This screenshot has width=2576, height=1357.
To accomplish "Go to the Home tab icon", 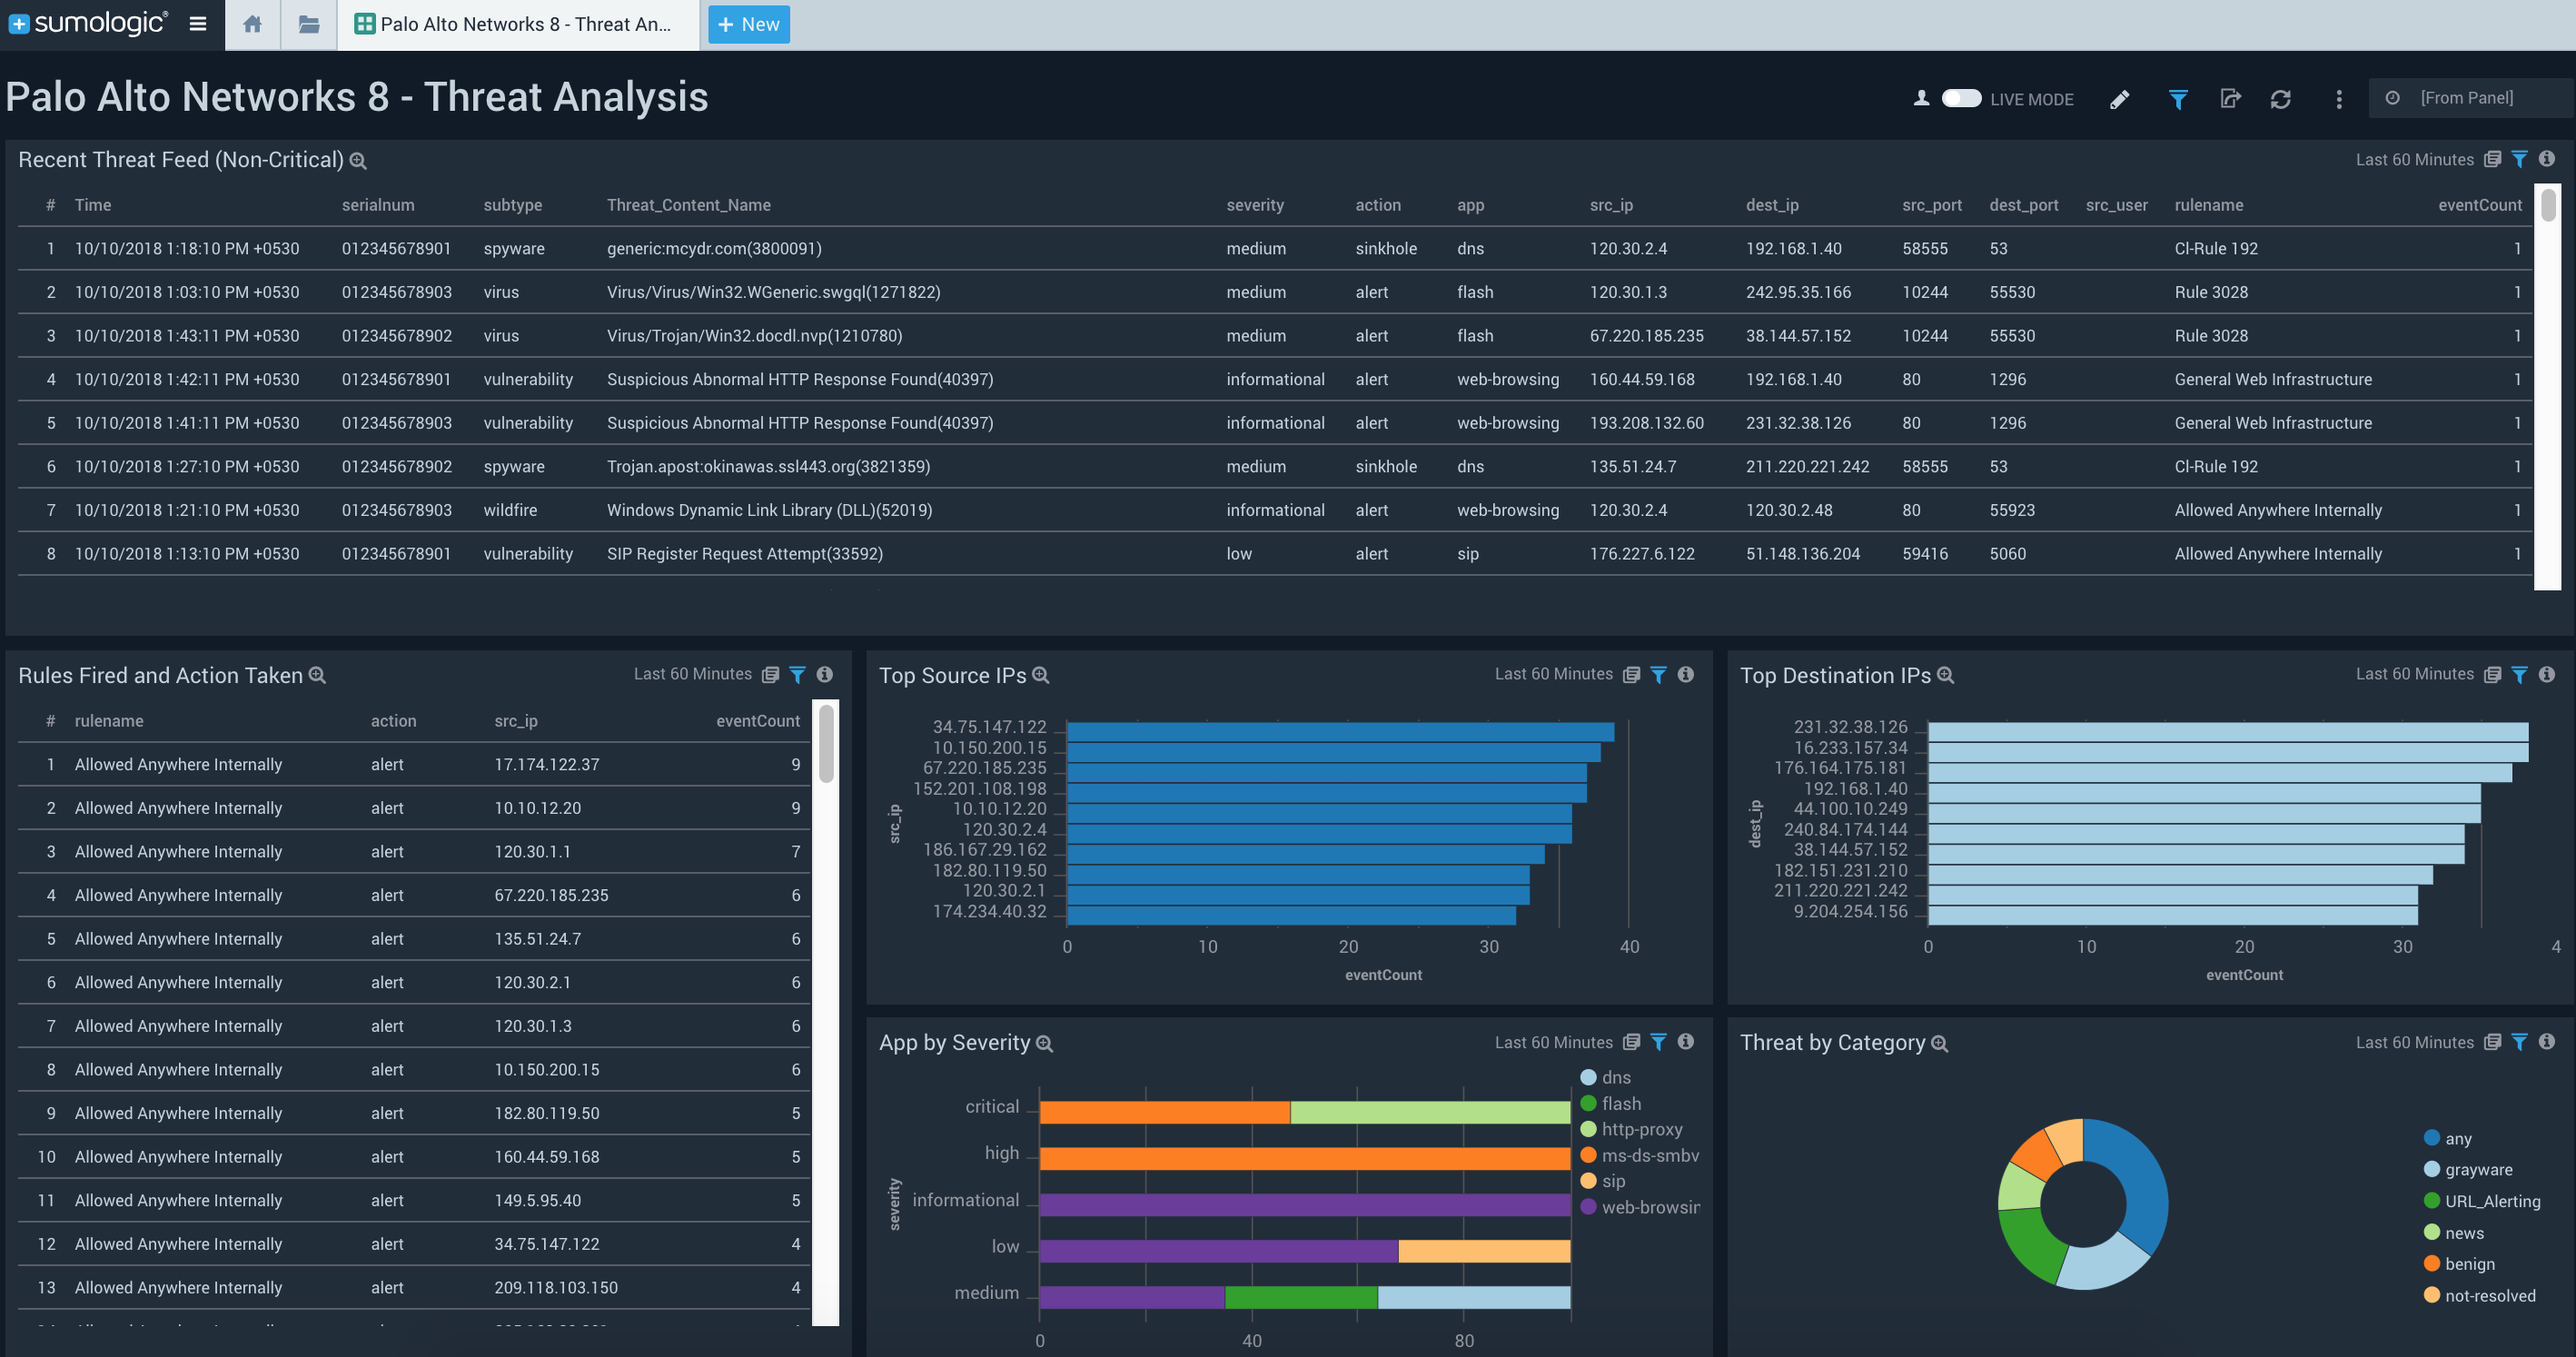I will 253,24.
